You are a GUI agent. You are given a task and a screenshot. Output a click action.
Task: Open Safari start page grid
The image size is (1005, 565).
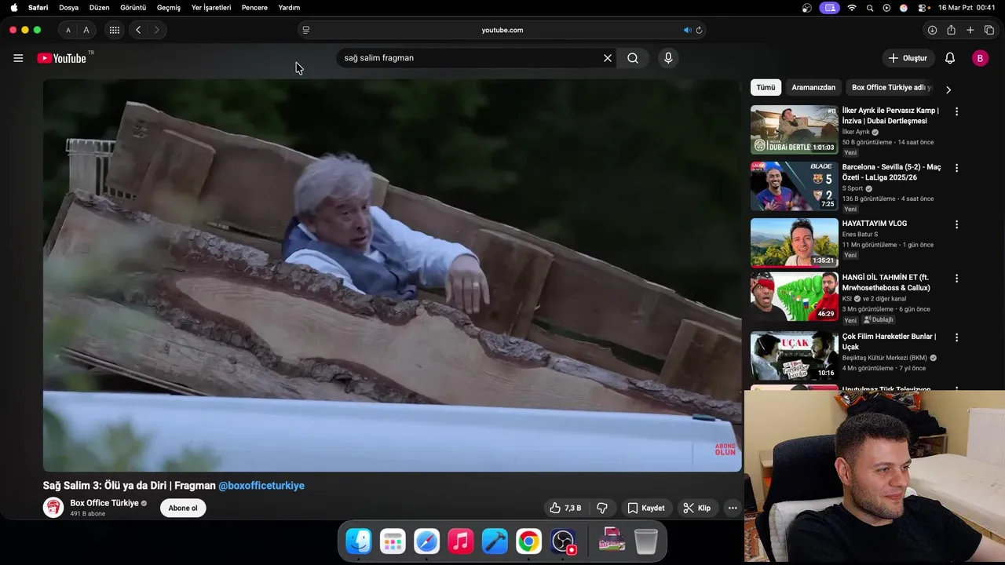coord(115,30)
